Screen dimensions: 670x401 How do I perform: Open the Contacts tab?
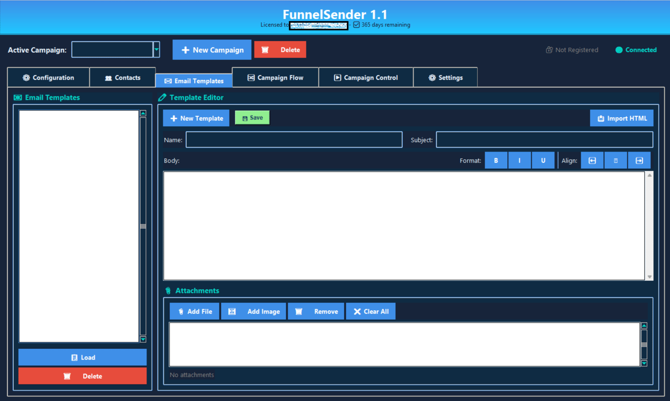point(122,78)
